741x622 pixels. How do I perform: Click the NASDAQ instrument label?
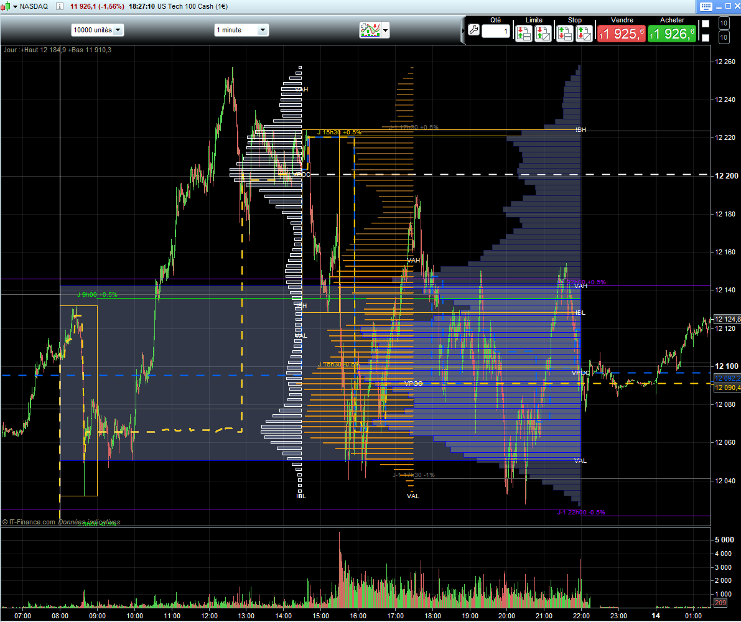click(x=34, y=6)
